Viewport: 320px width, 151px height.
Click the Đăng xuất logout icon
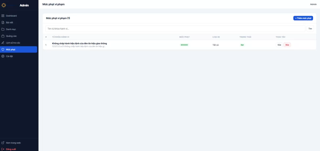pyautogui.click(x=3, y=149)
